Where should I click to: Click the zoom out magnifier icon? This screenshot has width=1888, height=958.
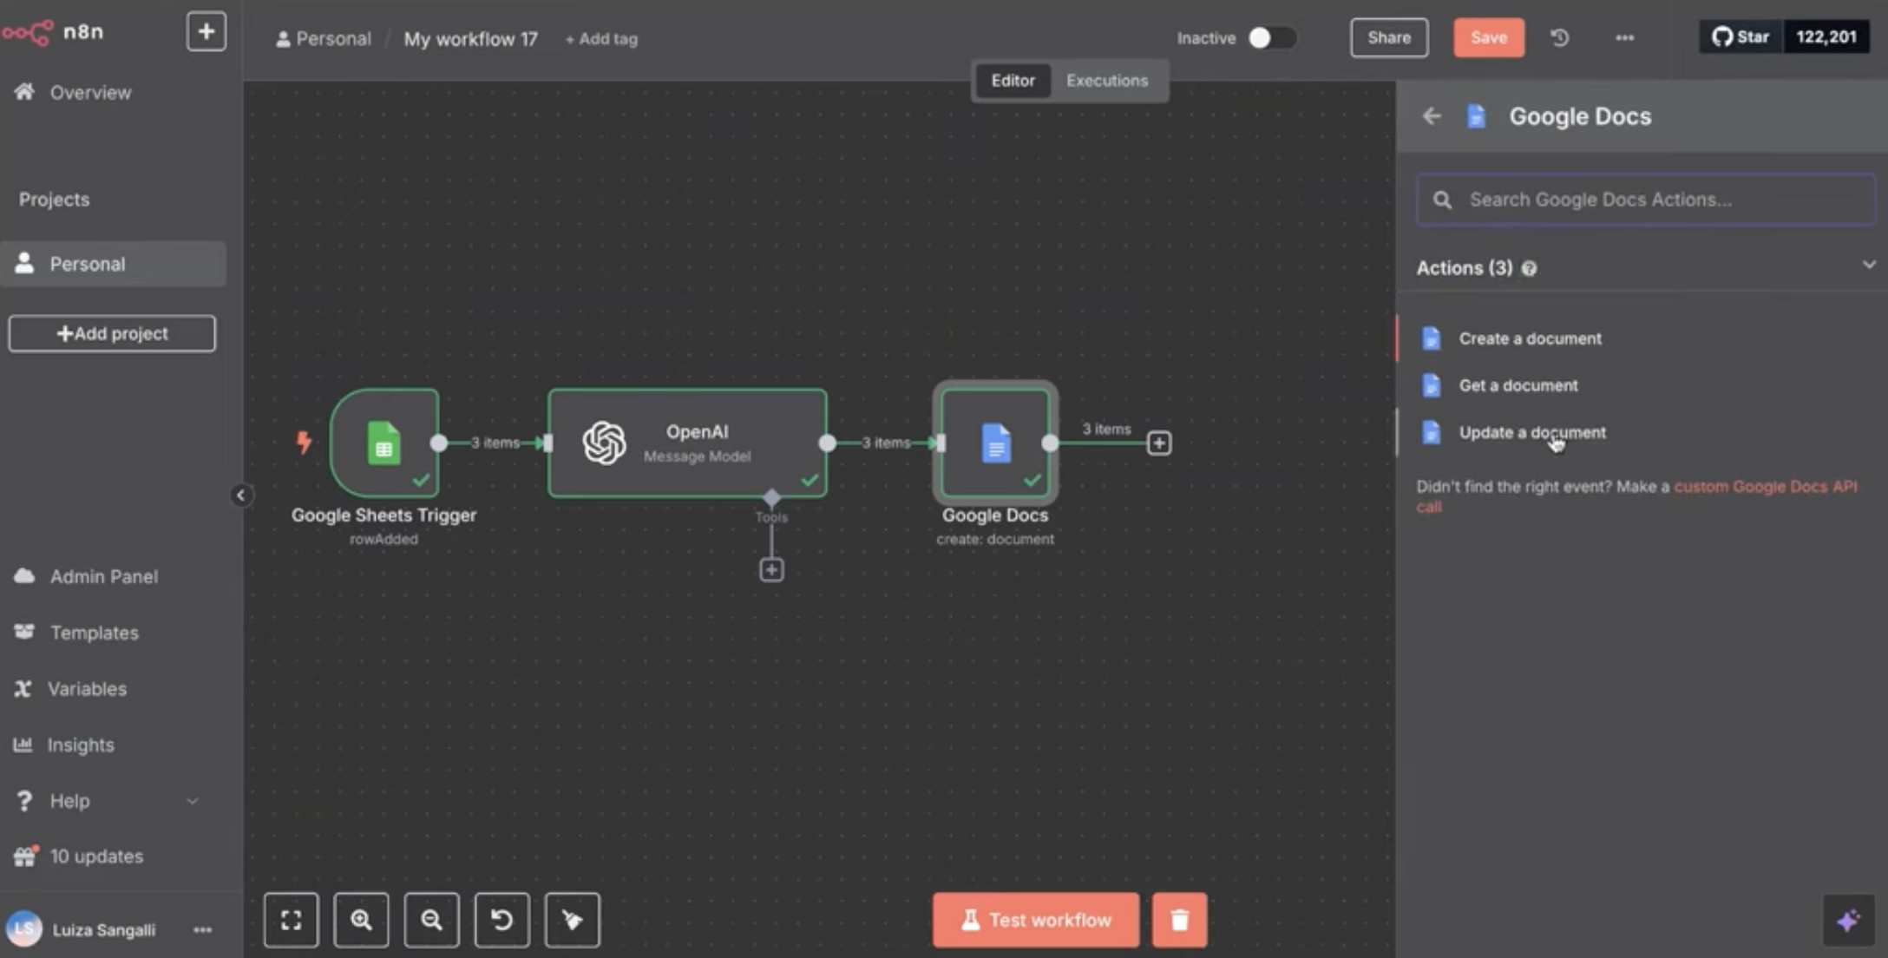[431, 920]
